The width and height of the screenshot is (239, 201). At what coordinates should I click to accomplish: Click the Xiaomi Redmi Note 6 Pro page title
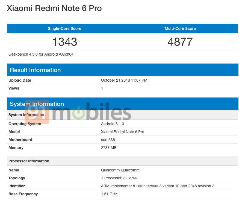[x=54, y=8]
